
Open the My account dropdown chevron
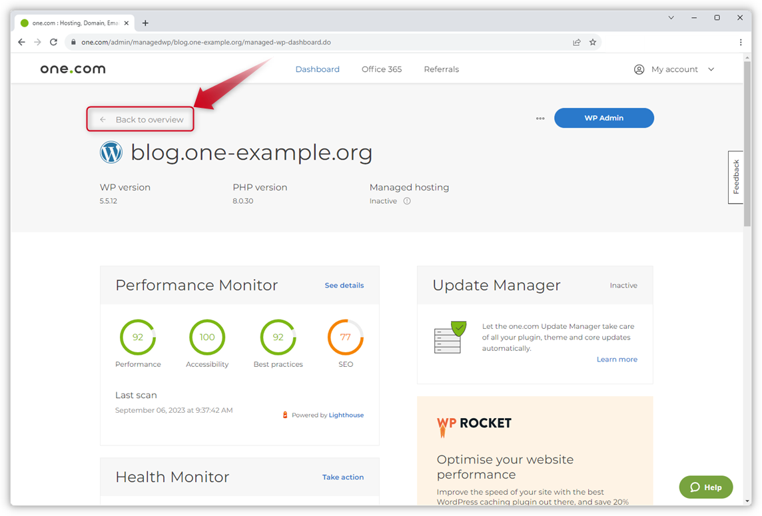(711, 69)
